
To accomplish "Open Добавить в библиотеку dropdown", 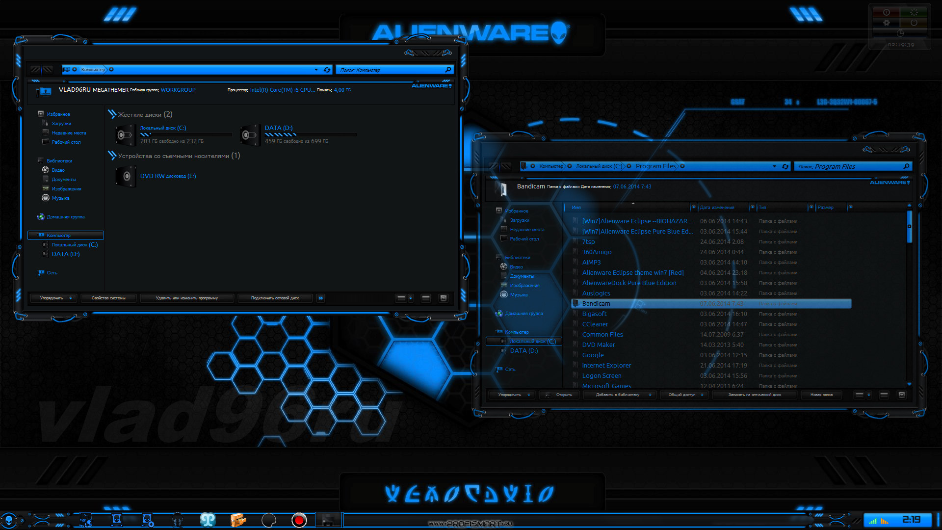I will (620, 395).
